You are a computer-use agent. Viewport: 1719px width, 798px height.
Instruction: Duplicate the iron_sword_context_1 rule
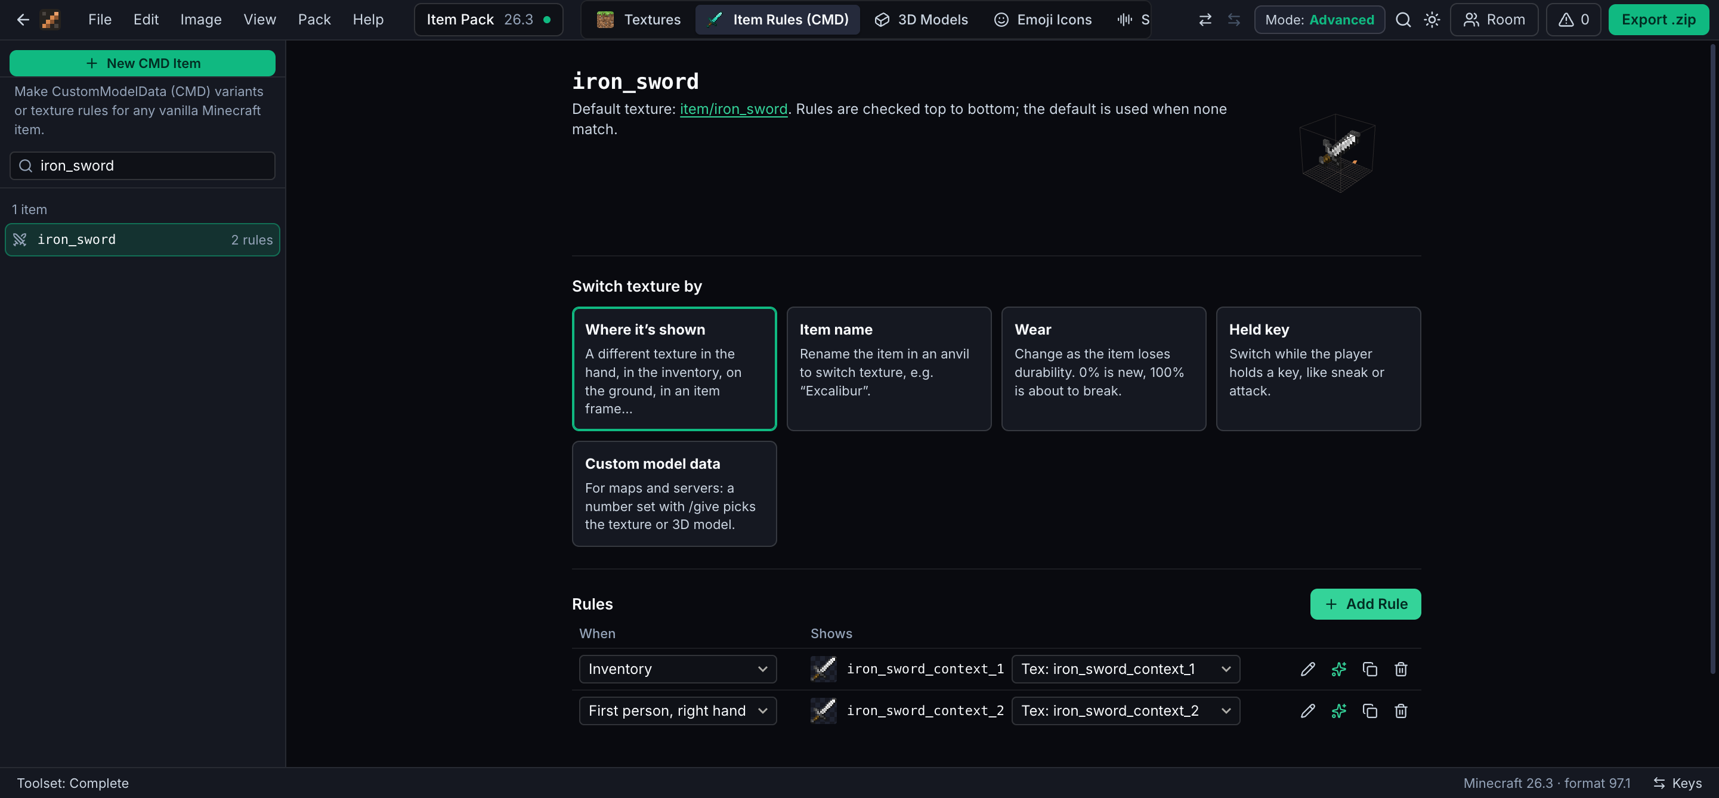[x=1370, y=669]
